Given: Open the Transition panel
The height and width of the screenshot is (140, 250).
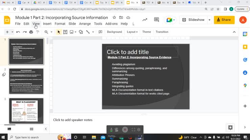Looking at the screenshot, I should click(x=162, y=32).
